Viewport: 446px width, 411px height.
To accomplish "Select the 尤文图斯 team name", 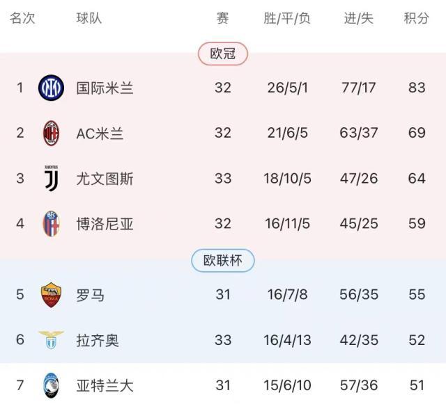I will pyautogui.click(x=105, y=179).
